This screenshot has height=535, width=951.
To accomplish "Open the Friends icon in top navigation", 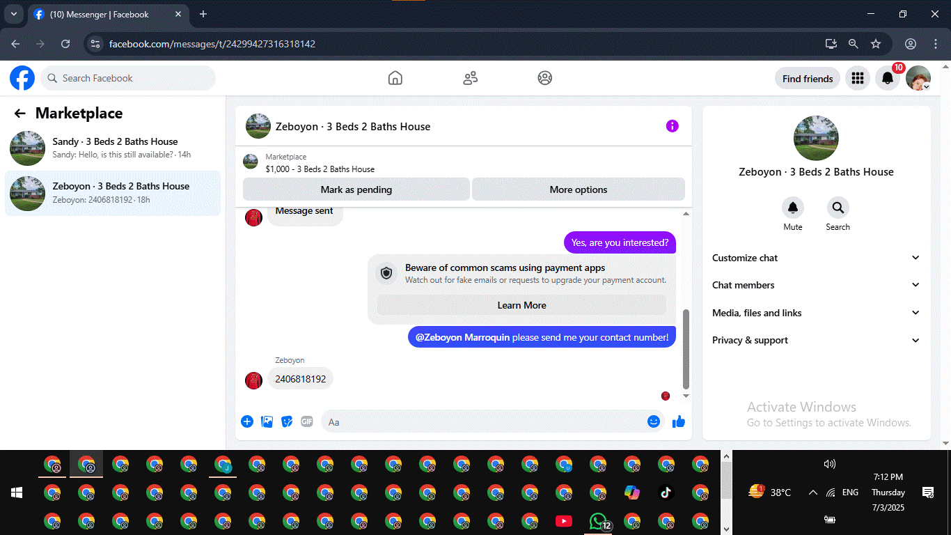I will coord(471,78).
